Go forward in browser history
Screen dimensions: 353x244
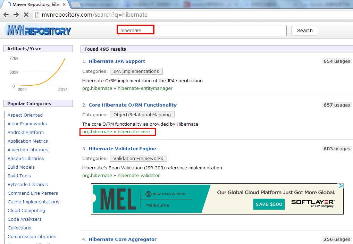[16, 15]
